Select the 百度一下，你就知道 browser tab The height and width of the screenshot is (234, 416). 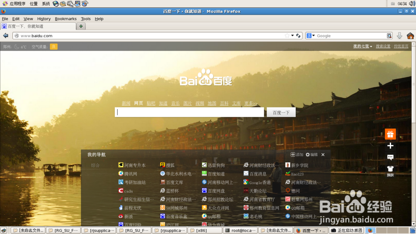[x=38, y=26]
